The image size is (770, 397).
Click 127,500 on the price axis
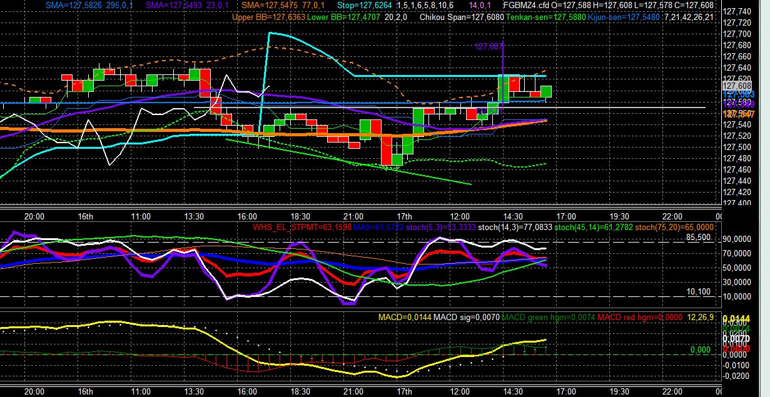click(x=737, y=147)
